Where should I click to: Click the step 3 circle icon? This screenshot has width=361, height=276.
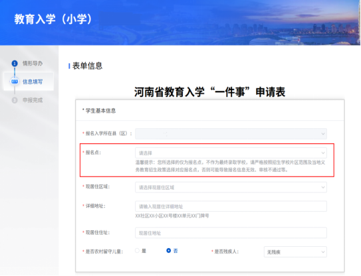click(15, 100)
